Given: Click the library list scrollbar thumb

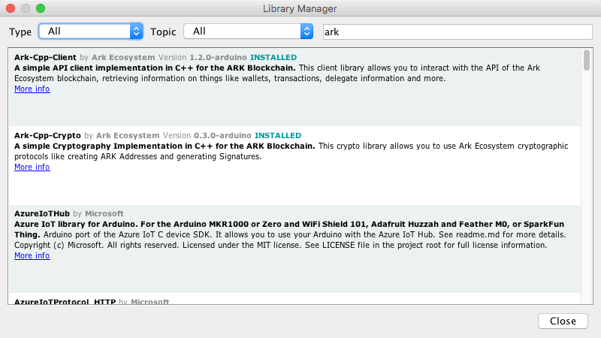Looking at the screenshot, I should pos(586,60).
